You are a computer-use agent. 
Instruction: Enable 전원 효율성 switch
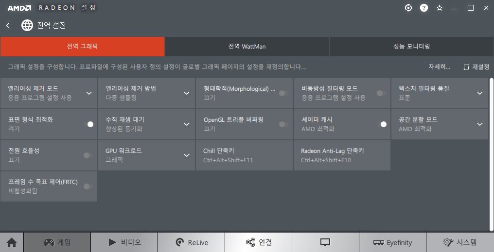[88, 155]
